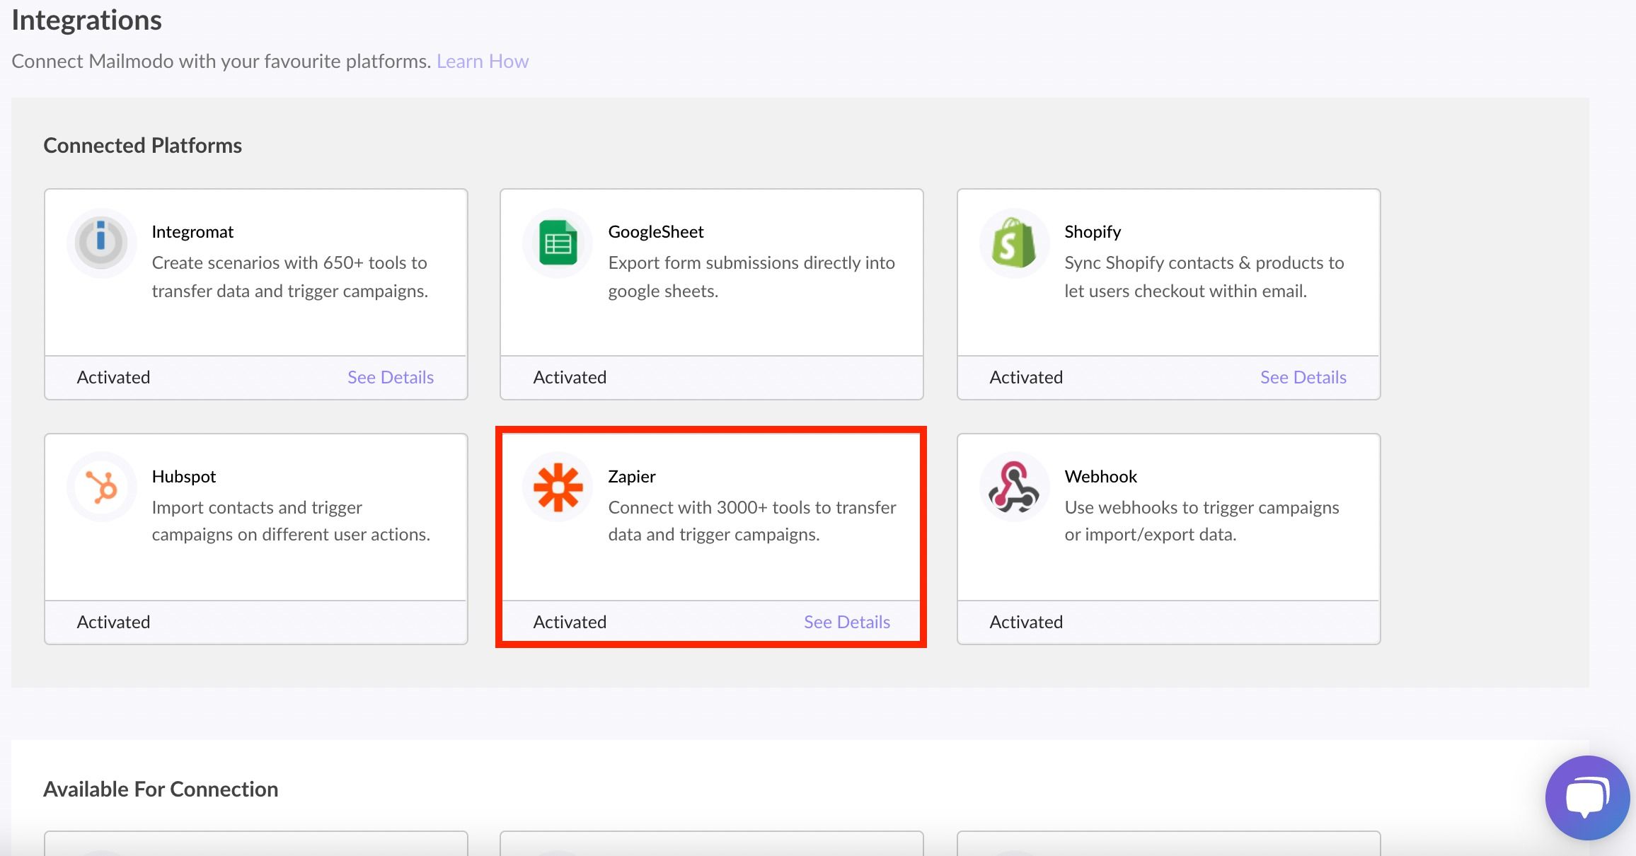
Task: Click the Activated label under Hubspot
Action: tap(113, 622)
